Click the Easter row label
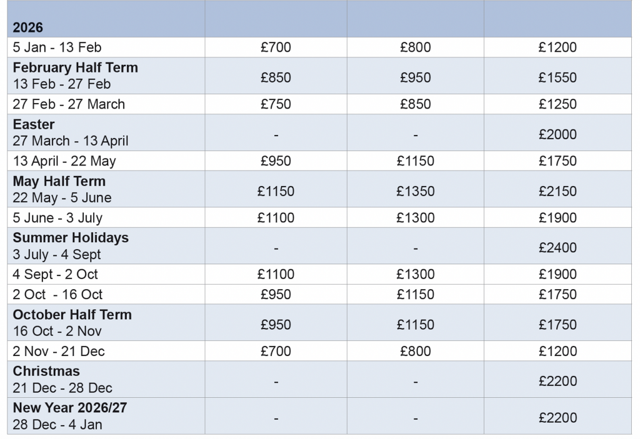The image size is (640, 439). (34, 124)
